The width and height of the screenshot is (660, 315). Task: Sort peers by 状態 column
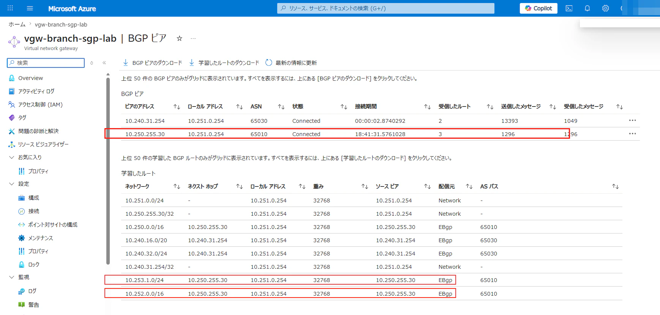pos(344,107)
